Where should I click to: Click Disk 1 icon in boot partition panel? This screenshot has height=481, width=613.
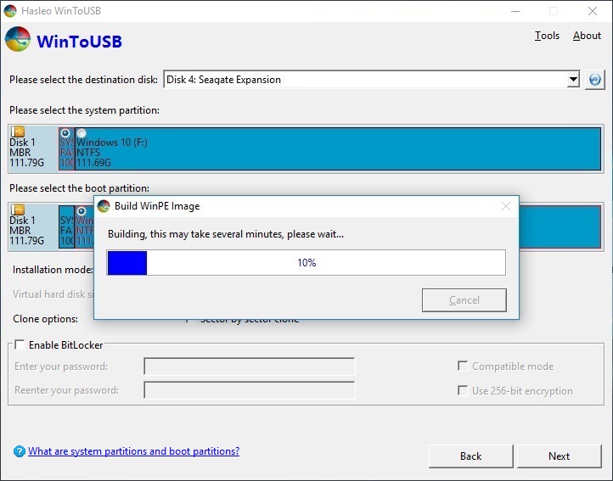tap(18, 210)
